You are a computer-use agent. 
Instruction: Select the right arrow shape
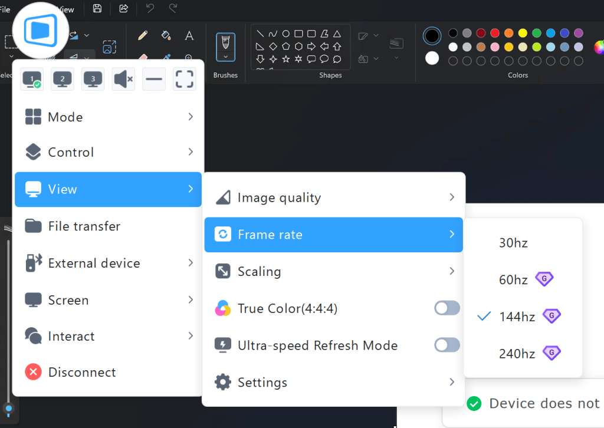click(311, 47)
